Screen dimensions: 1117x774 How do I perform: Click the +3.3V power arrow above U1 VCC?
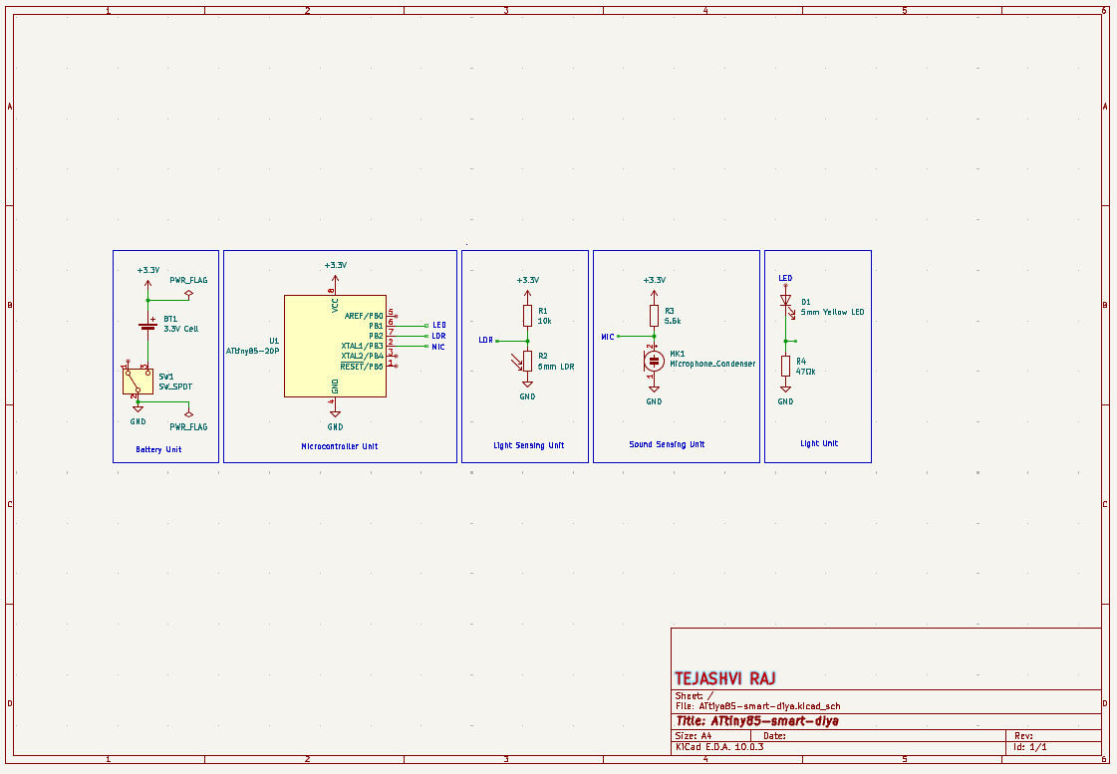335,278
